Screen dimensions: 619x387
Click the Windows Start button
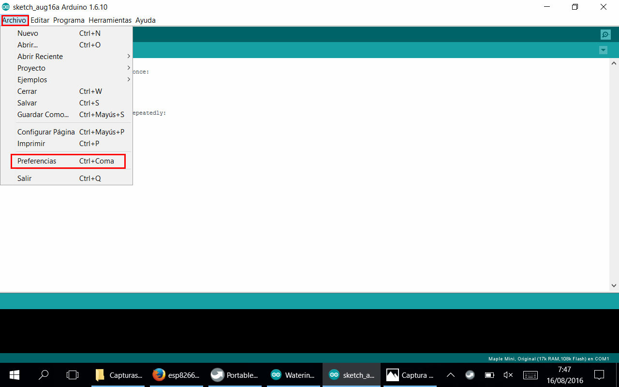point(14,375)
